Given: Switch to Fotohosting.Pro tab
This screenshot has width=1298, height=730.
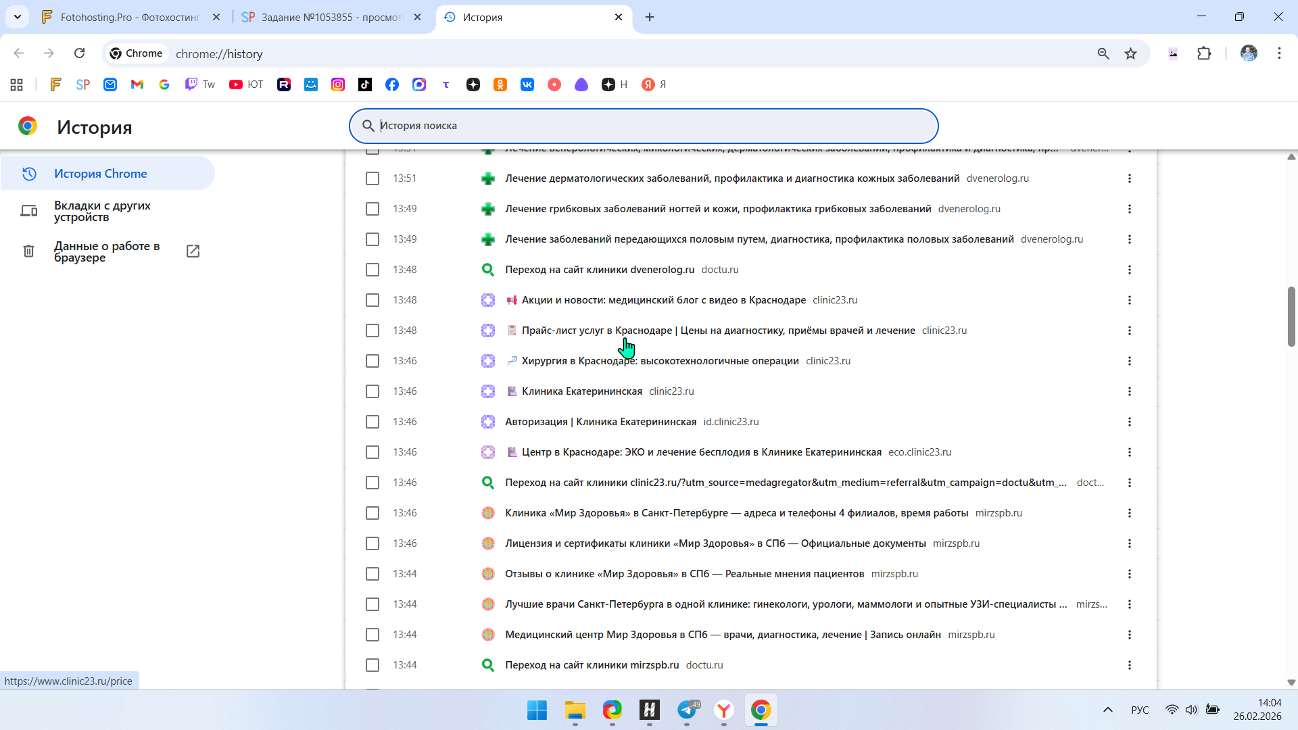Looking at the screenshot, I should [x=128, y=17].
